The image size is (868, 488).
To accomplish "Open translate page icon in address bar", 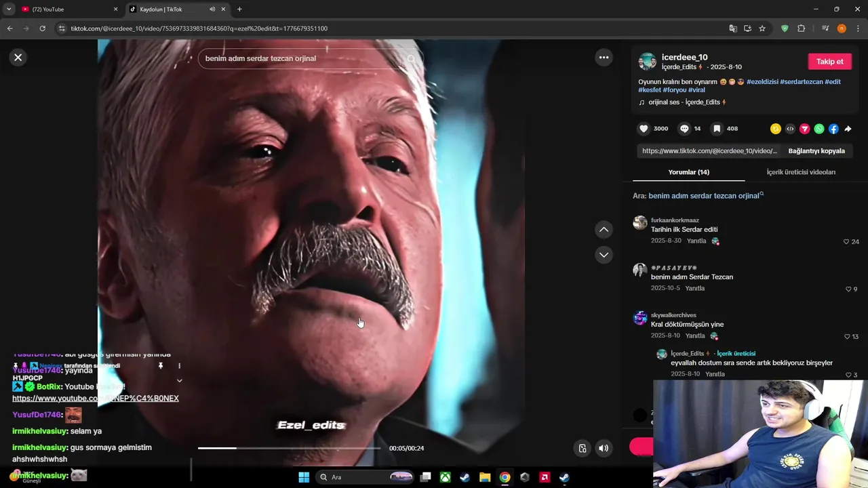I will (x=733, y=28).
